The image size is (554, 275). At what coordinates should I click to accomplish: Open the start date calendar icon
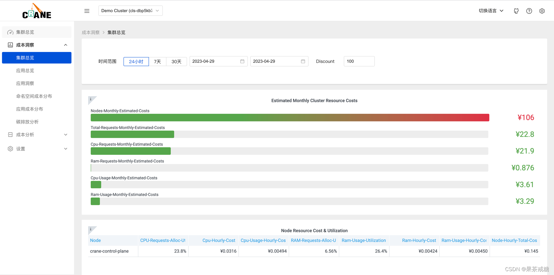coord(242,61)
